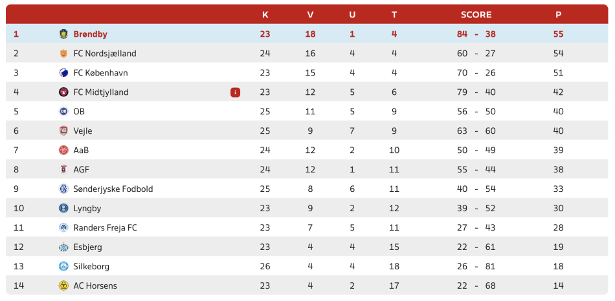Click the FC København logo icon
615x301 pixels.
[x=63, y=73]
